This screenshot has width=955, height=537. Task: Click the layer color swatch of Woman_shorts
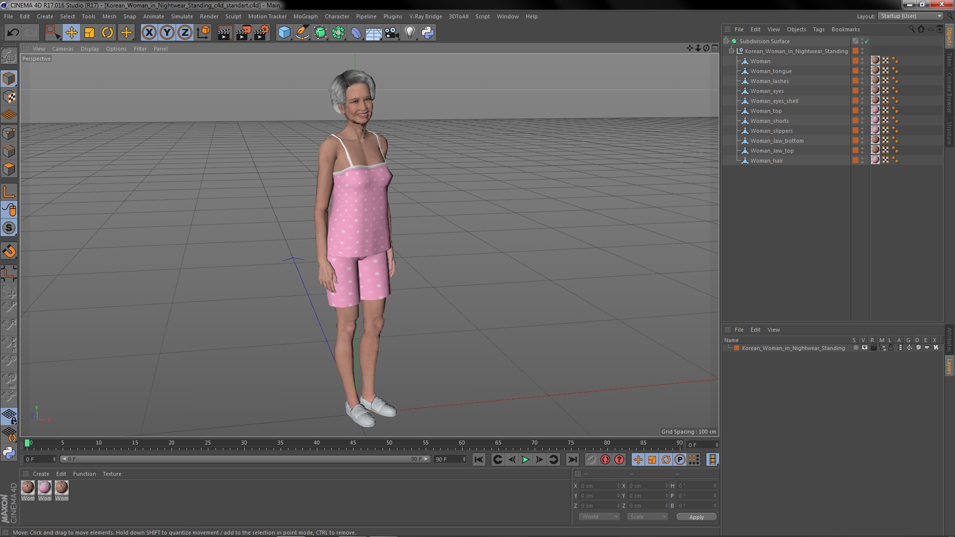tap(855, 121)
